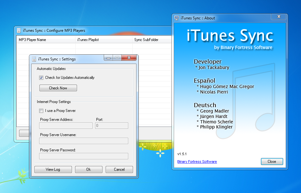Close the Settings window with red X
The height and width of the screenshot is (193, 301).
[x=129, y=58]
